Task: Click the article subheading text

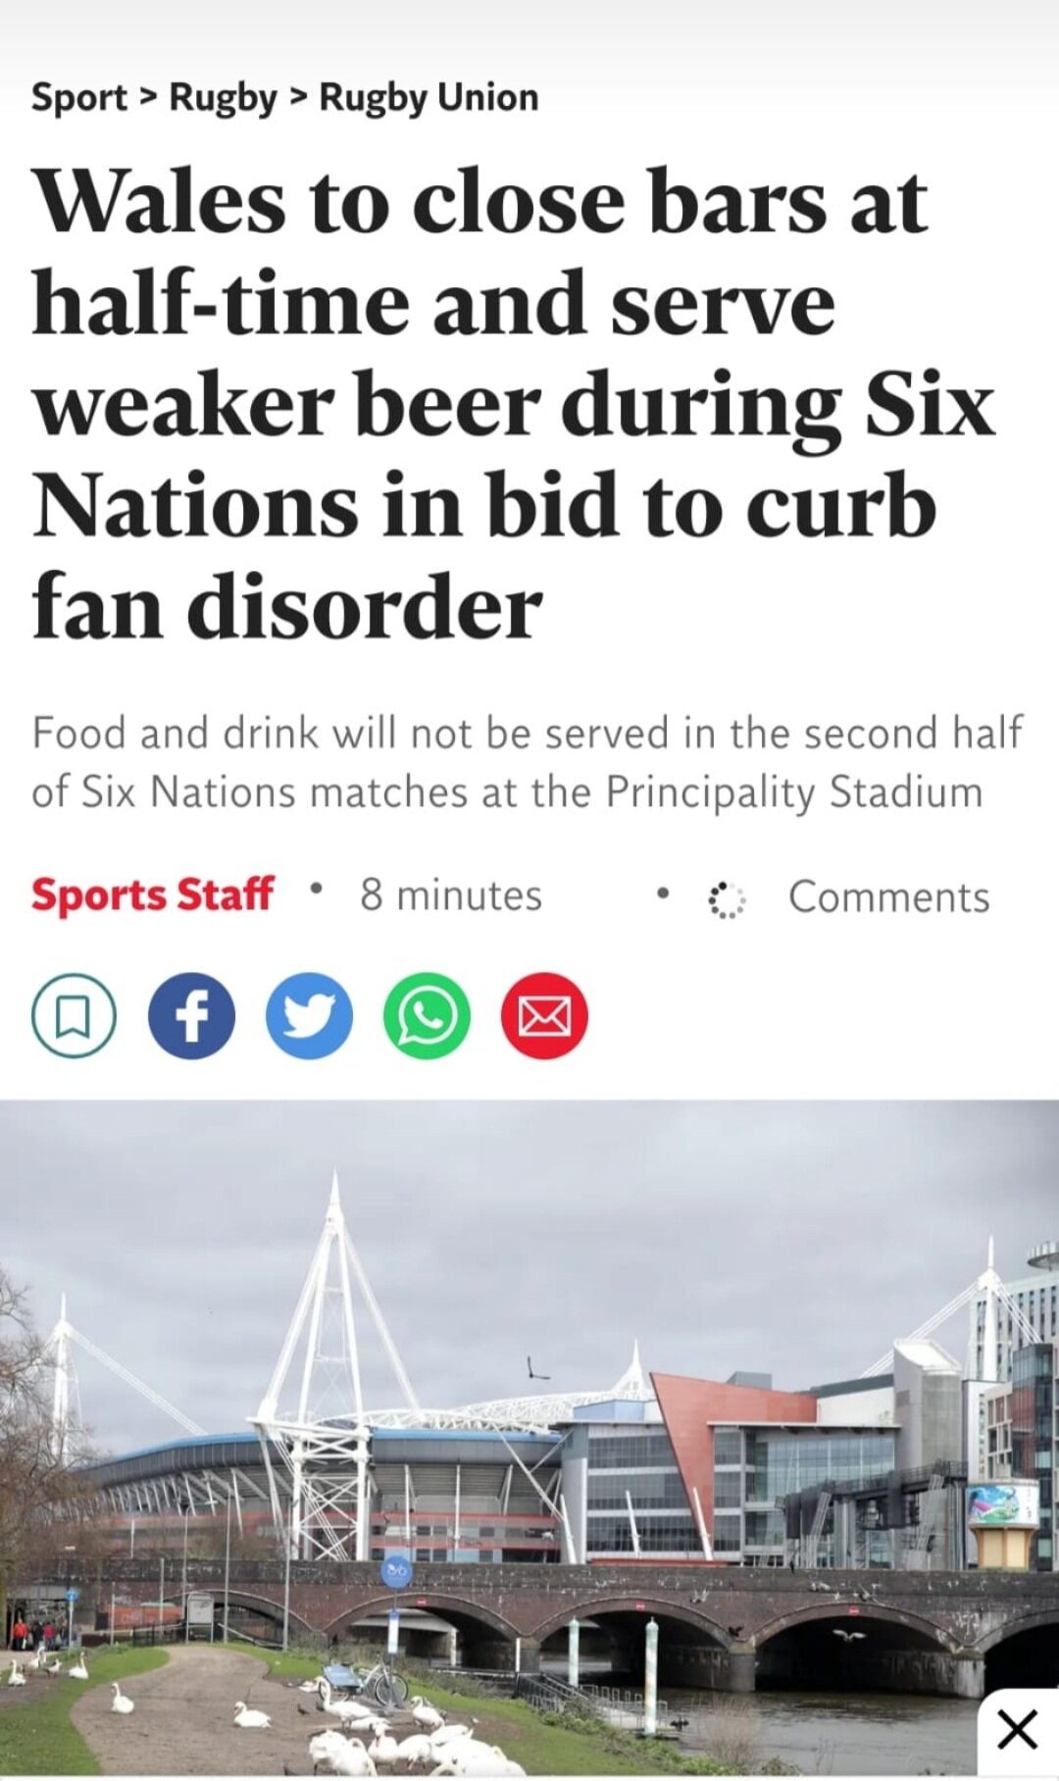Action: 528,763
